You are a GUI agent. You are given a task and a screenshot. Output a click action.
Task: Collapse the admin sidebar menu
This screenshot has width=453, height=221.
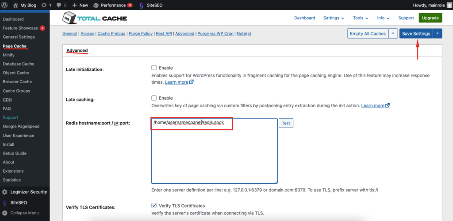[x=20, y=213]
